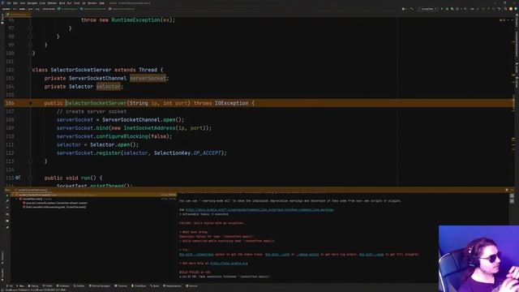The image size is (519, 292).
Task: Open the Problems tool window tab
Action: coord(63,286)
